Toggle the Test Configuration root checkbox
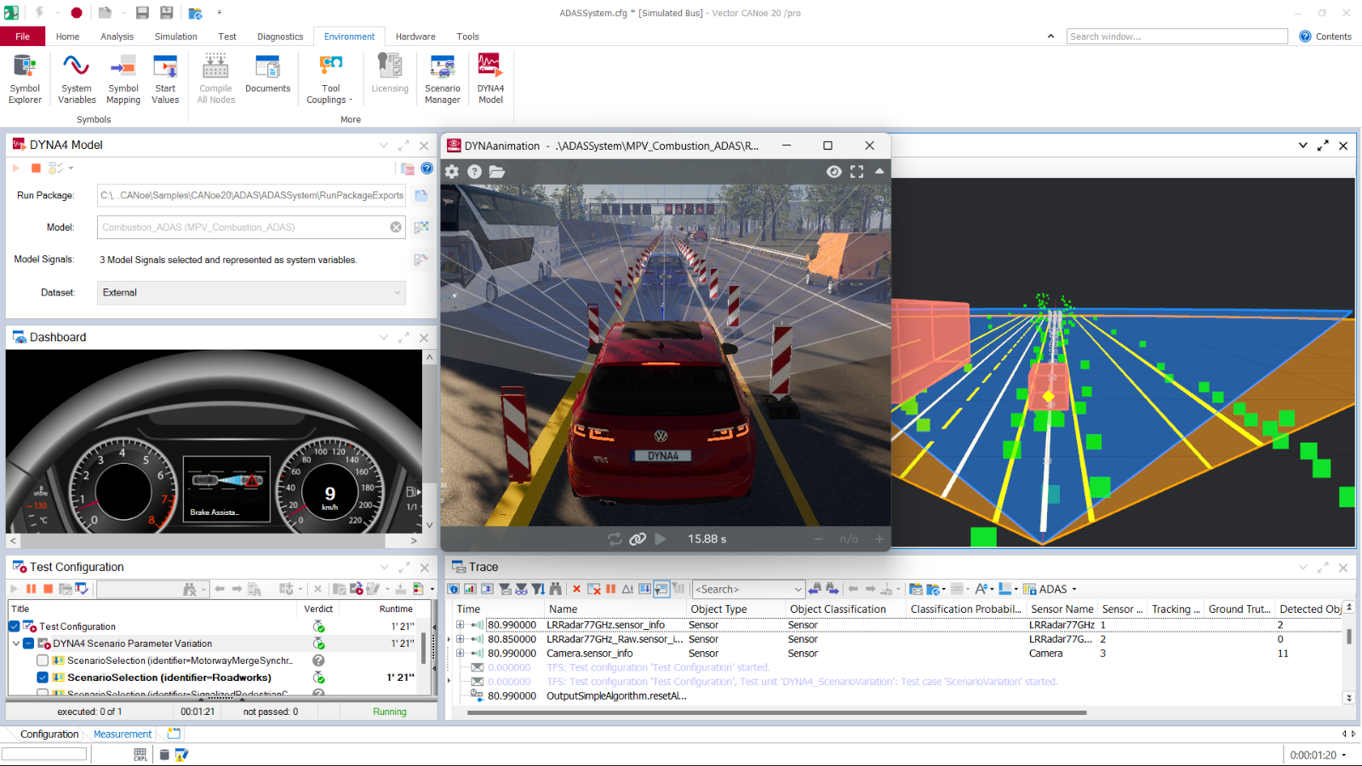The height and width of the screenshot is (766, 1362). 14,626
